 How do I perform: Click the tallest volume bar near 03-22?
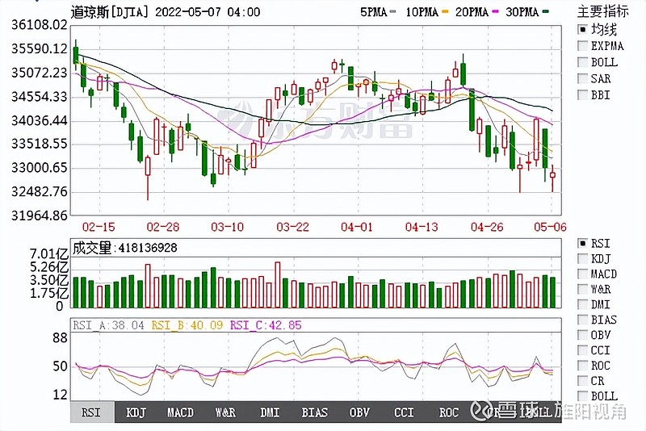[278, 285]
